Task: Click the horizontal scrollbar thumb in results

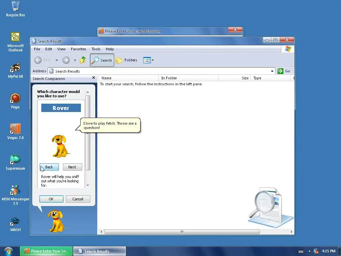Action: (182, 232)
